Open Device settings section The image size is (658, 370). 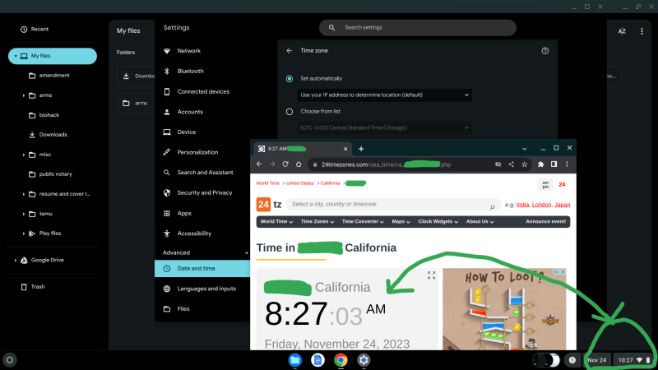click(187, 132)
